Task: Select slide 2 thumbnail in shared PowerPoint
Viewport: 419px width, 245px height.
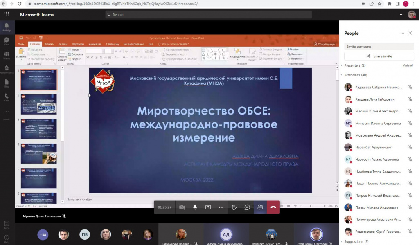Action: 39,104
